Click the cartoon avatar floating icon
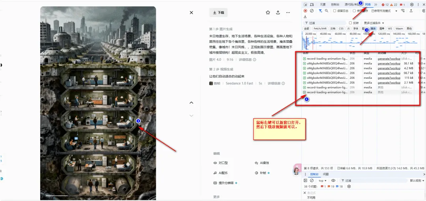The image size is (426, 201). (297, 169)
